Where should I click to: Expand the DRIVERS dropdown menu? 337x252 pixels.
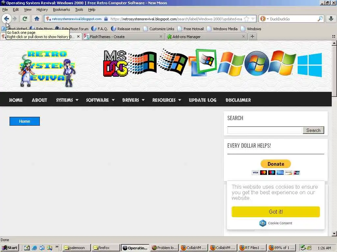coord(133,100)
